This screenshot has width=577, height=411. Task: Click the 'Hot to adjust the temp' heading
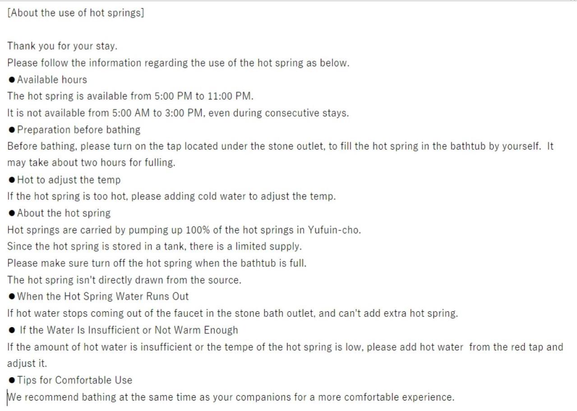point(69,180)
